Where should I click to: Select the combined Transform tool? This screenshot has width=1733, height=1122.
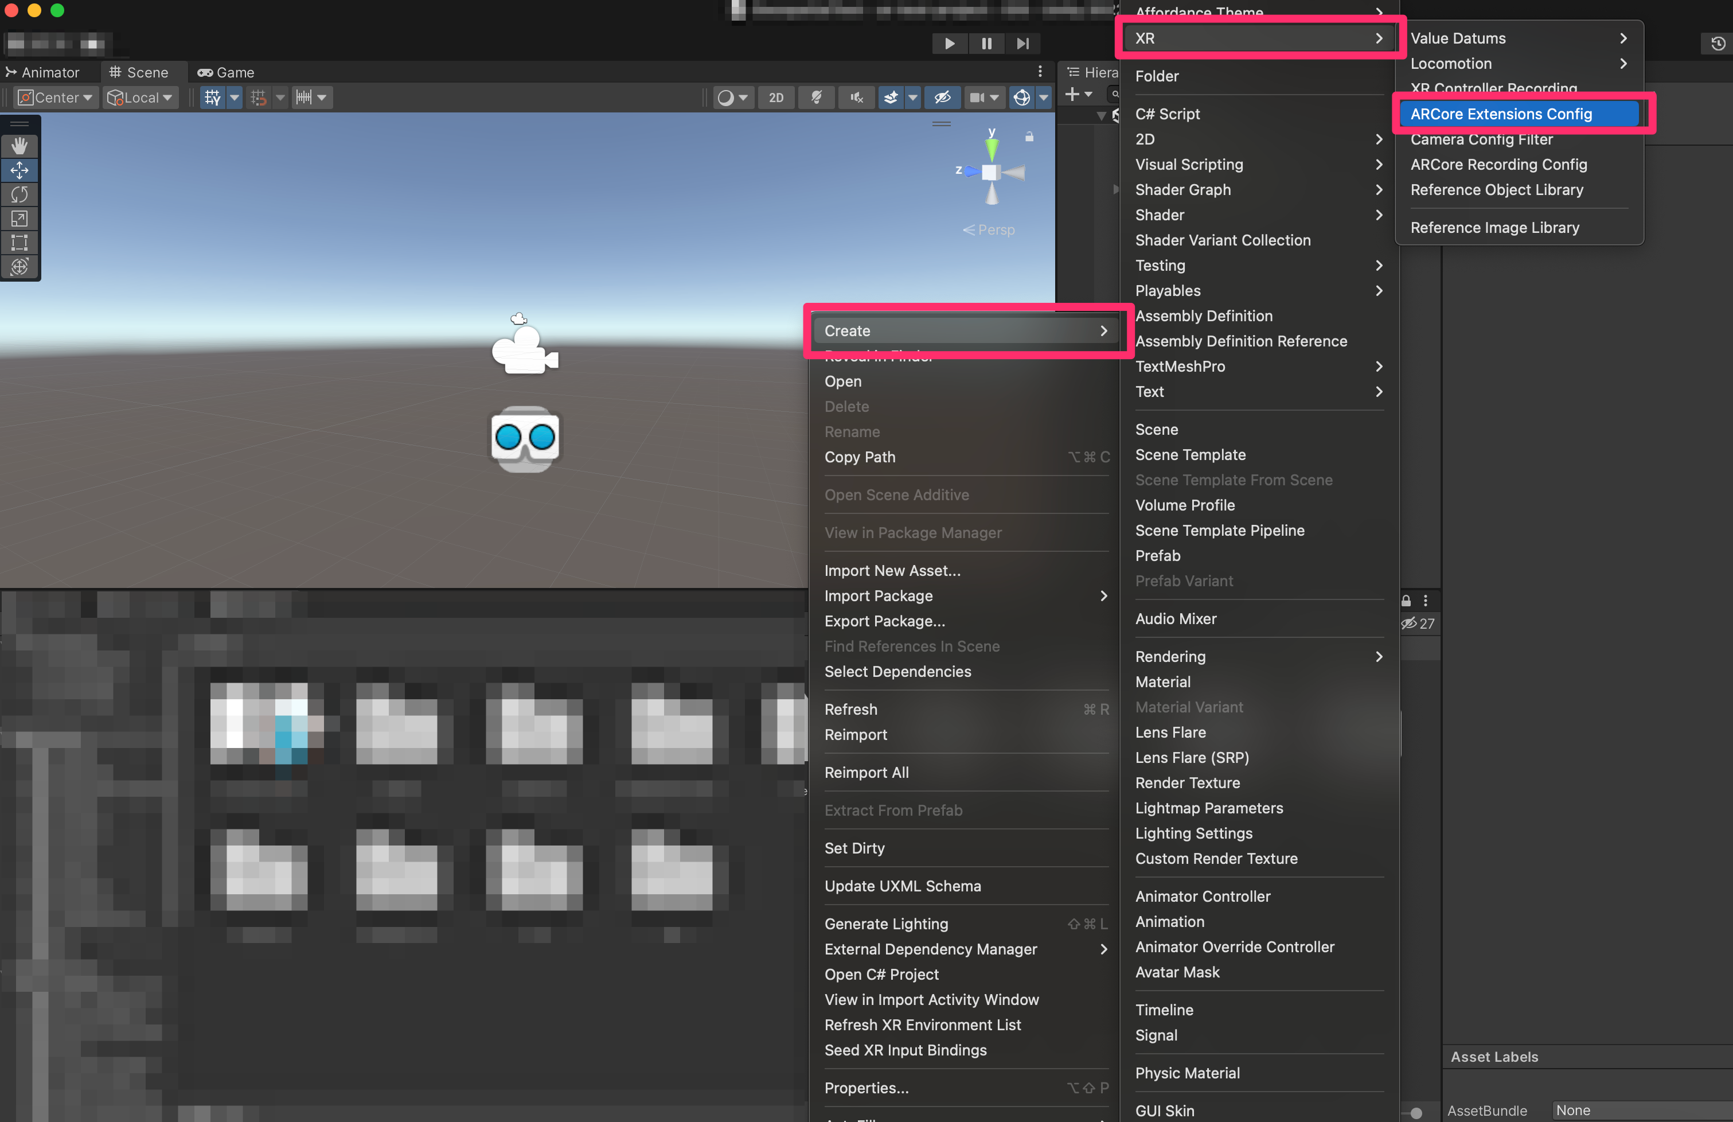click(19, 267)
